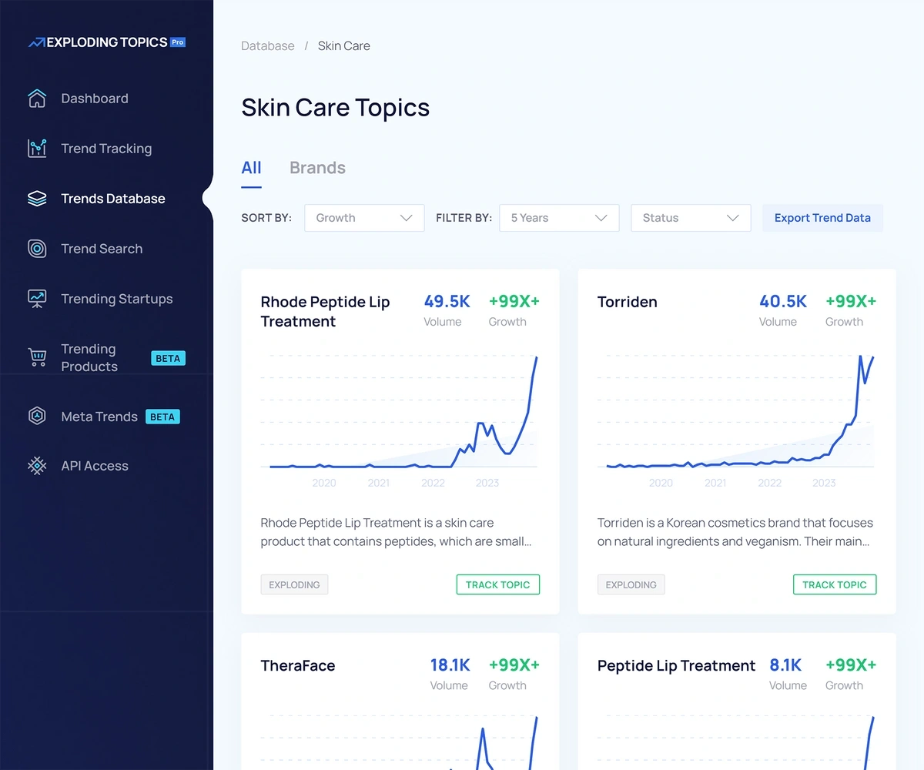This screenshot has width=924, height=770.
Task: Click the Meta Trends hexagon icon
Action: (x=37, y=417)
